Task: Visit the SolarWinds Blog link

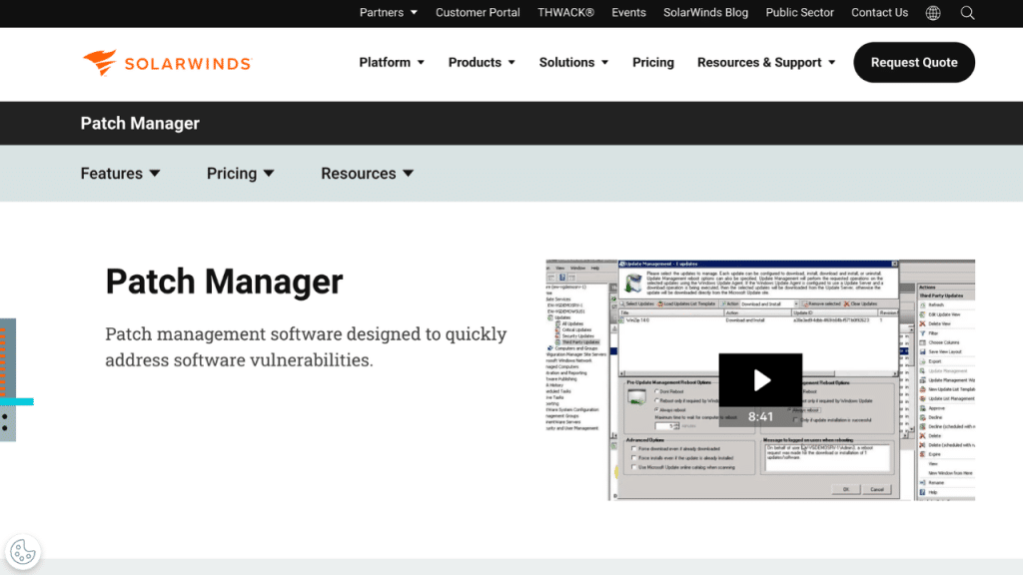Action: [705, 12]
